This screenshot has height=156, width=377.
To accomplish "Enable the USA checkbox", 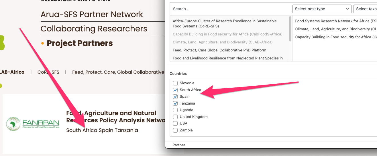I will [175, 123].
